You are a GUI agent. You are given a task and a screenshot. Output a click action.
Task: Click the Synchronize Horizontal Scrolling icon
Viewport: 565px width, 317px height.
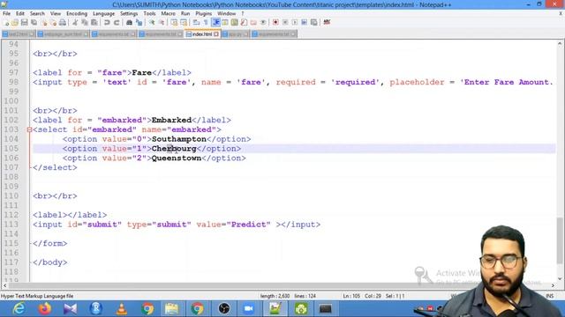pos(184,23)
